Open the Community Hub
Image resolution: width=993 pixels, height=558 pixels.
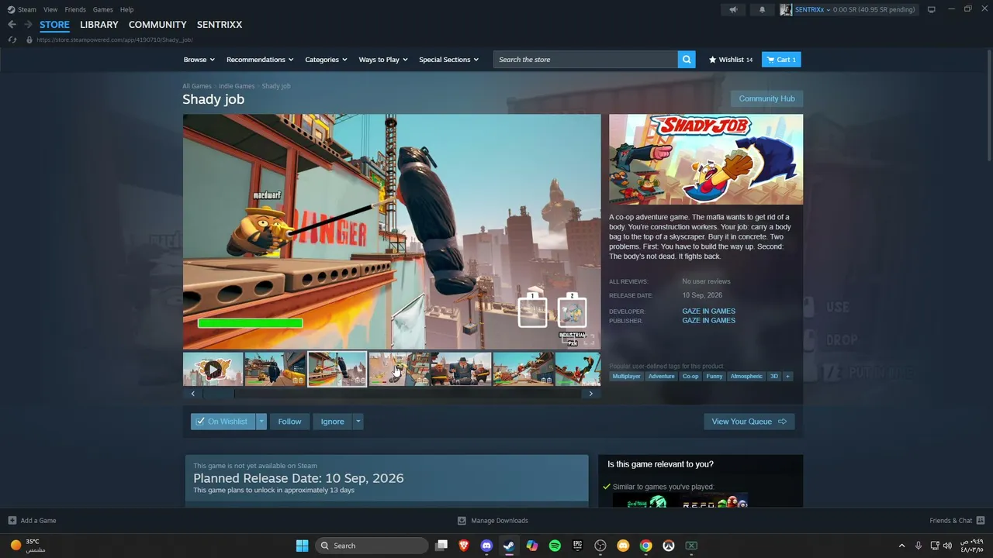(766, 98)
